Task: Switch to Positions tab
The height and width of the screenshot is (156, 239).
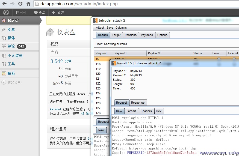Action: coord(131,35)
